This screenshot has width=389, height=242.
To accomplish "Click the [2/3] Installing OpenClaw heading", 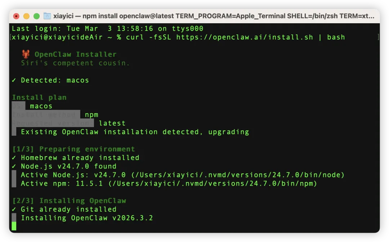I will tap(69, 201).
